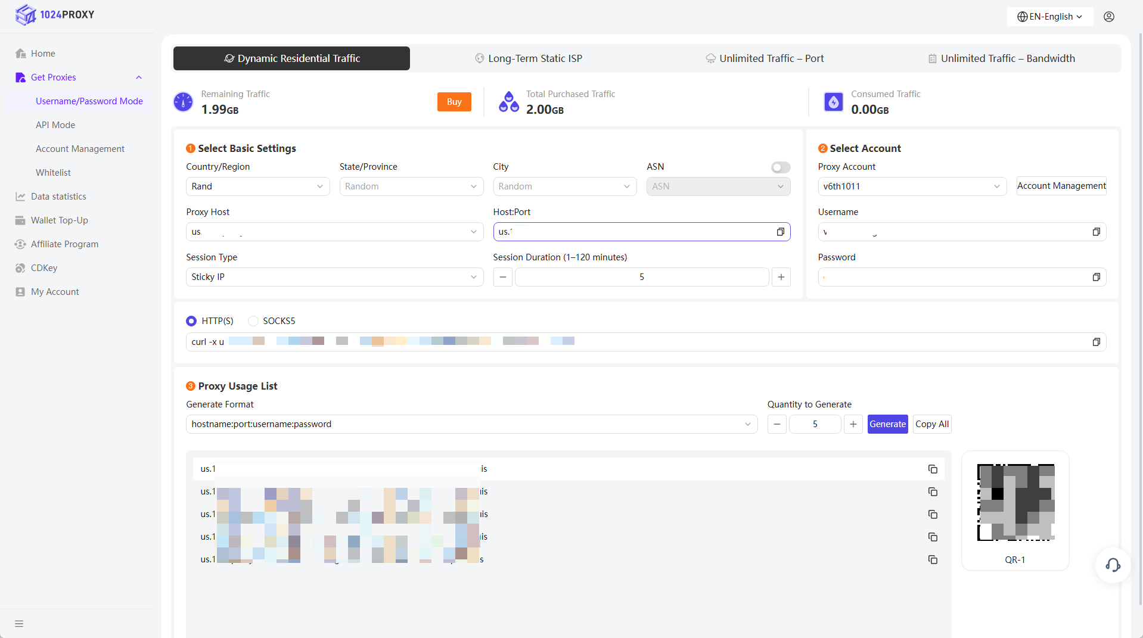This screenshot has width=1143, height=638.
Task: Select the SOCKS5 protocol option
Action: [253, 321]
